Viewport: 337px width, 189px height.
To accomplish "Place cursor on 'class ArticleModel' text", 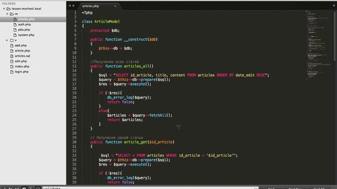I will tap(101, 22).
